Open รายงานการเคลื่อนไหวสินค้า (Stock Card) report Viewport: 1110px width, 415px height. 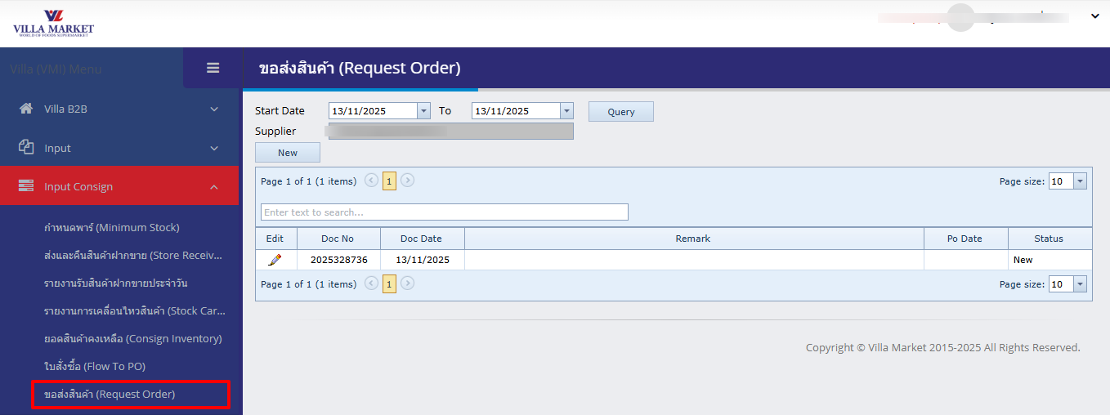135,310
